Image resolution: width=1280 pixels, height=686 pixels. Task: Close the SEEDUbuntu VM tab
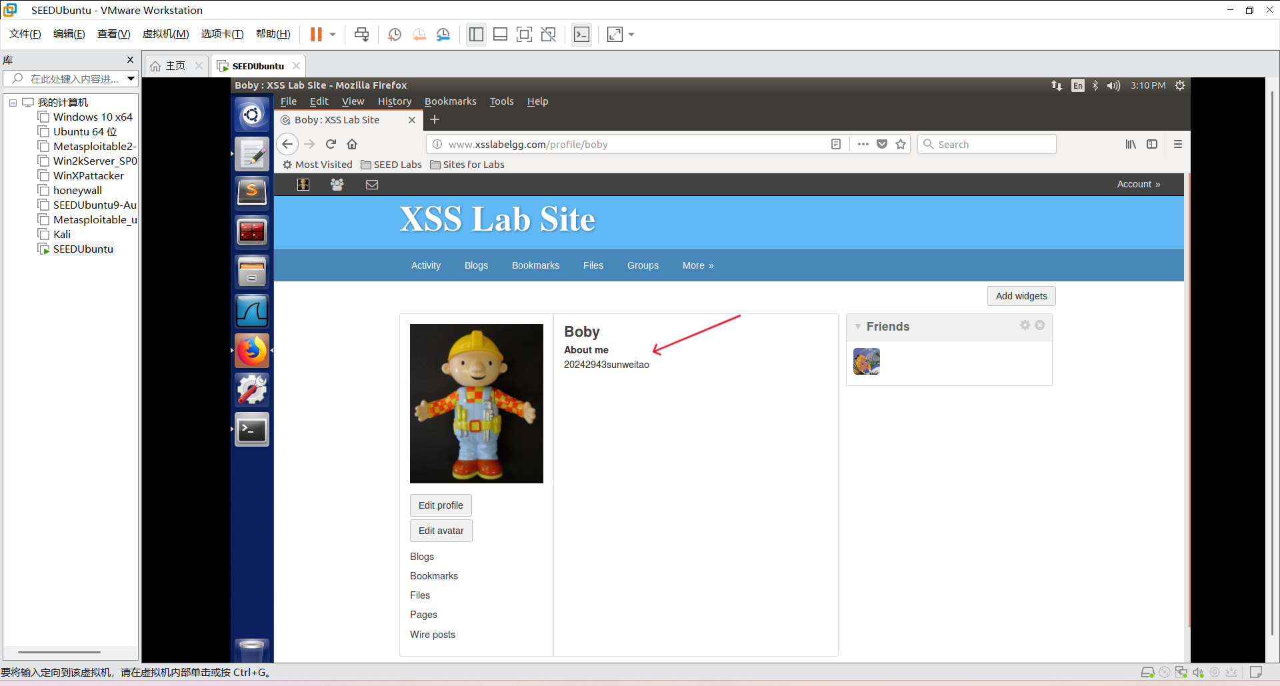pyautogui.click(x=296, y=65)
